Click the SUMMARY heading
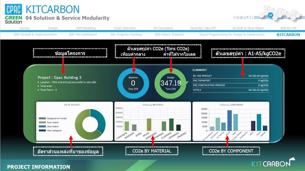Viewport: 305px width, 171px height. pyautogui.click(x=199, y=70)
